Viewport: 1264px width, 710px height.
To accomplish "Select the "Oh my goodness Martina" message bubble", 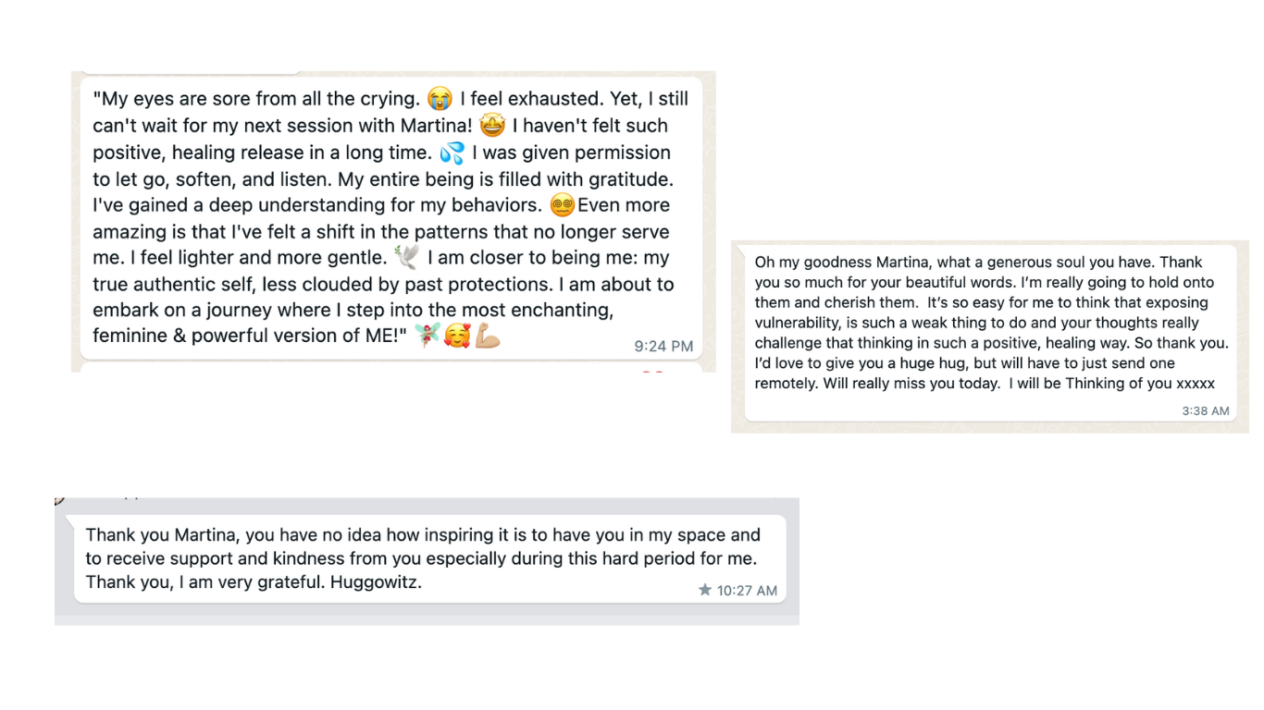I will coord(990,333).
